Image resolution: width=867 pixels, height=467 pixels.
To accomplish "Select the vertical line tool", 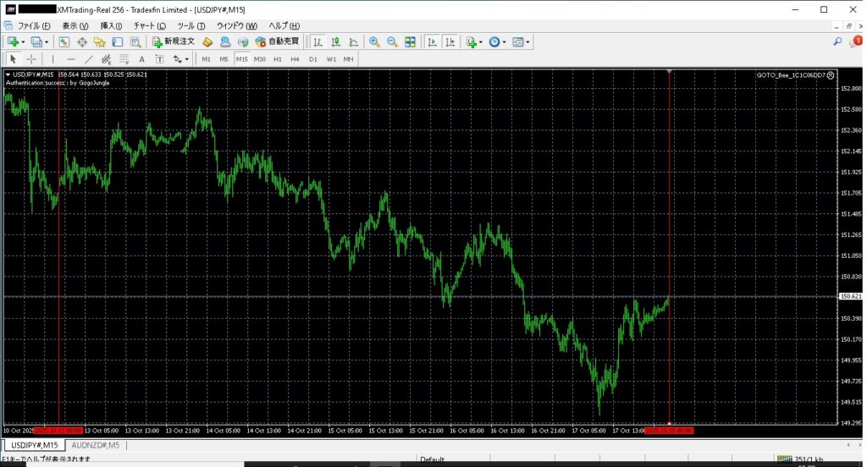I will click(52, 59).
